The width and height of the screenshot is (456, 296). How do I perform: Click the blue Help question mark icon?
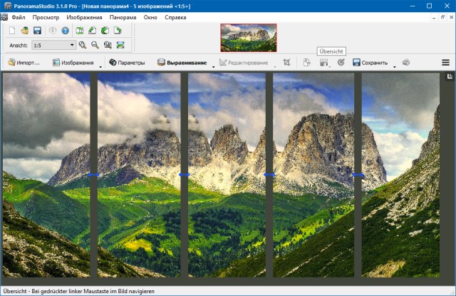click(x=65, y=31)
